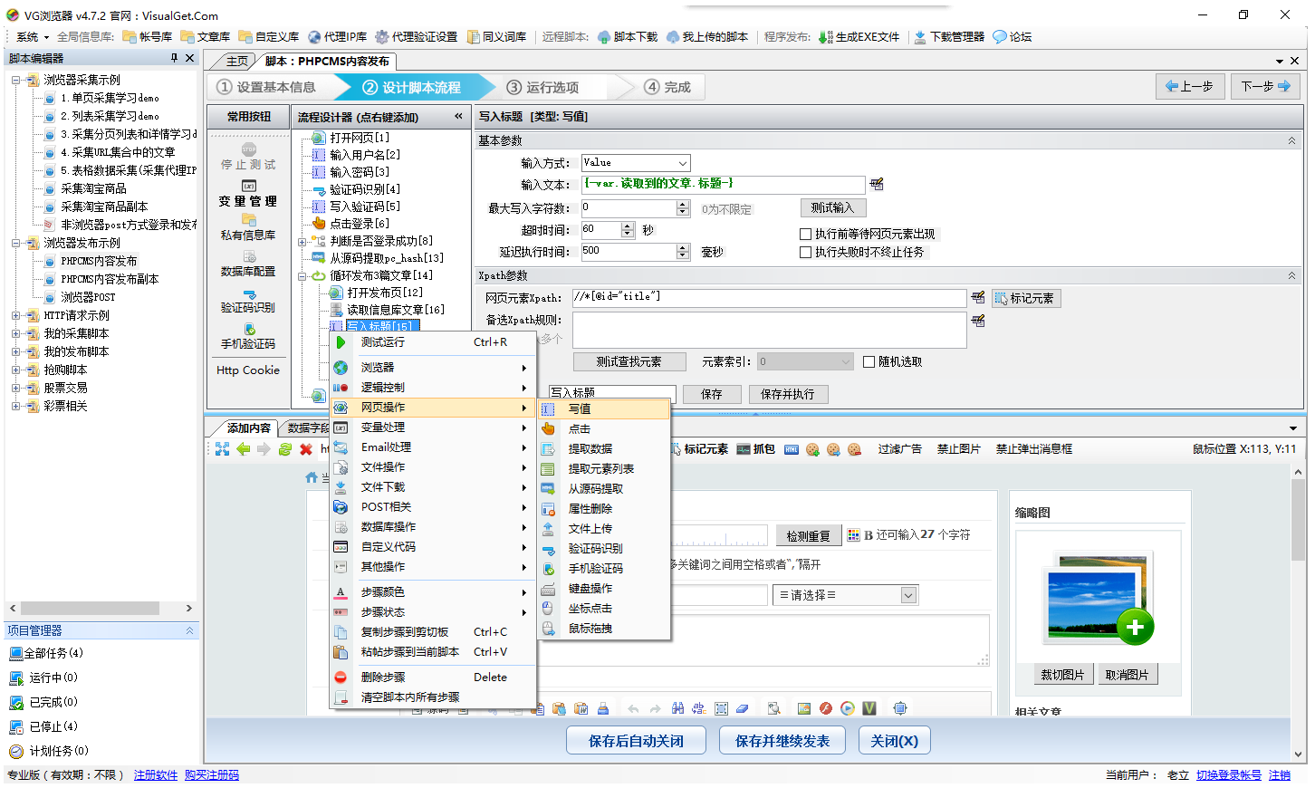Viewport: 1315px width, 788px height.
Task: Open the 输入方式 Value dropdown
Action: point(683,163)
